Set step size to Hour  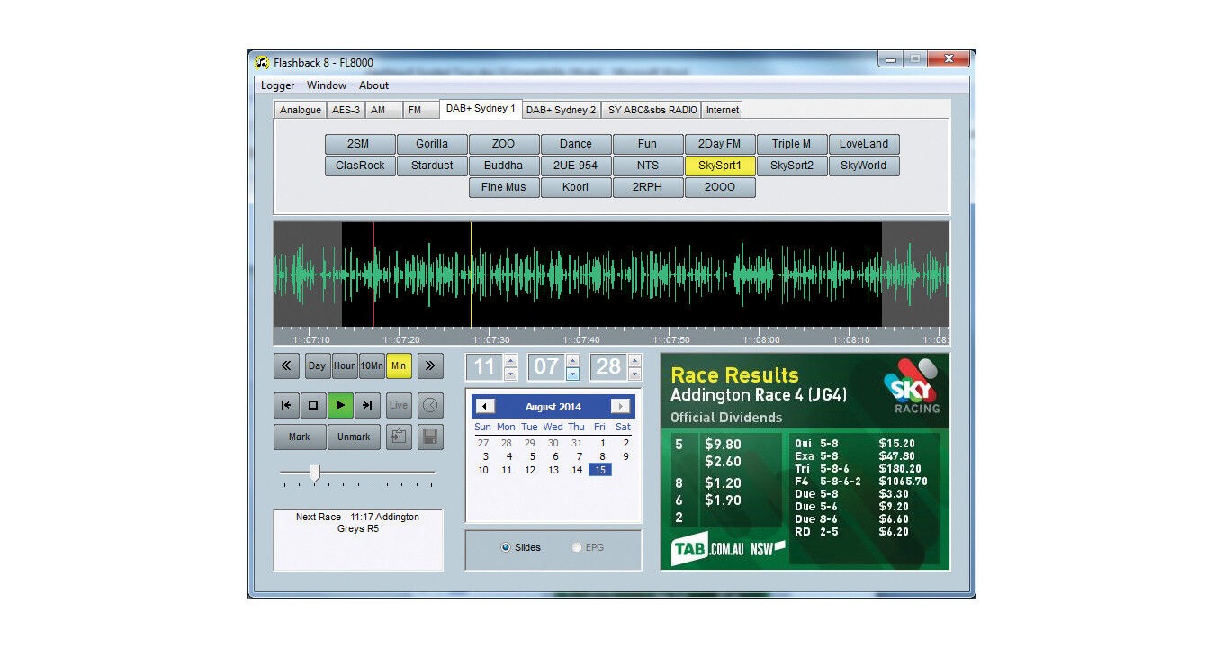tap(345, 365)
